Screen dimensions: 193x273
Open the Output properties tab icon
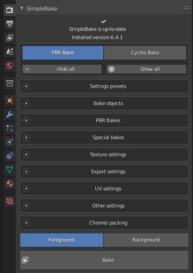[10, 24]
